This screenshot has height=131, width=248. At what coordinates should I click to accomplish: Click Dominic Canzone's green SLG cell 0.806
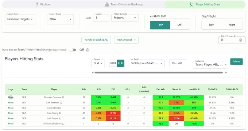pyautogui.click(x=98, y=97)
